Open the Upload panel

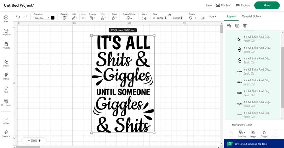pos(6,120)
